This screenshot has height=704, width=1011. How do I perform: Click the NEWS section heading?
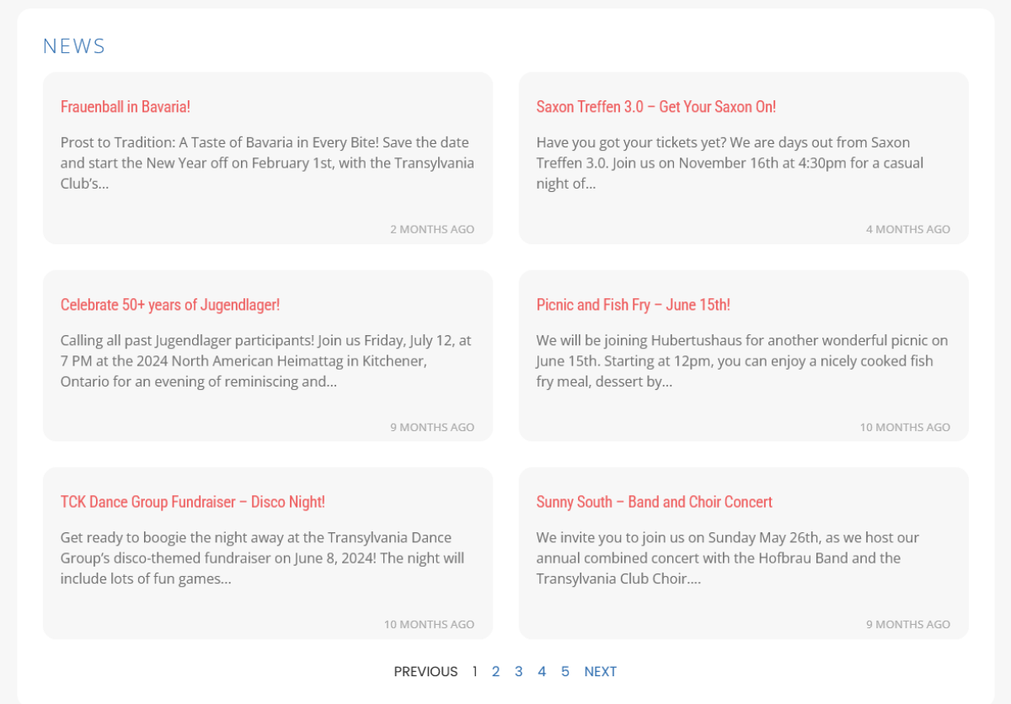(74, 46)
